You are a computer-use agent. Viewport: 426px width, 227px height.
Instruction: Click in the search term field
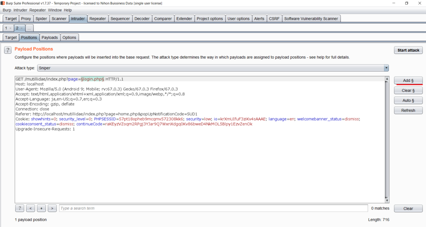pyautogui.click(x=213, y=208)
